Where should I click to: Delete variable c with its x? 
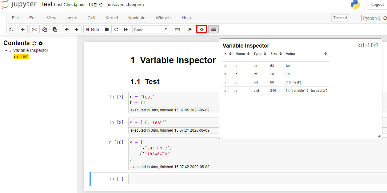[x=225, y=82]
